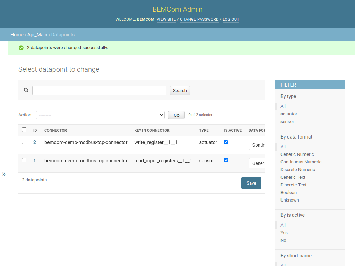
Task: Click connector cell in datapoint 2 row
Action: [86, 142]
